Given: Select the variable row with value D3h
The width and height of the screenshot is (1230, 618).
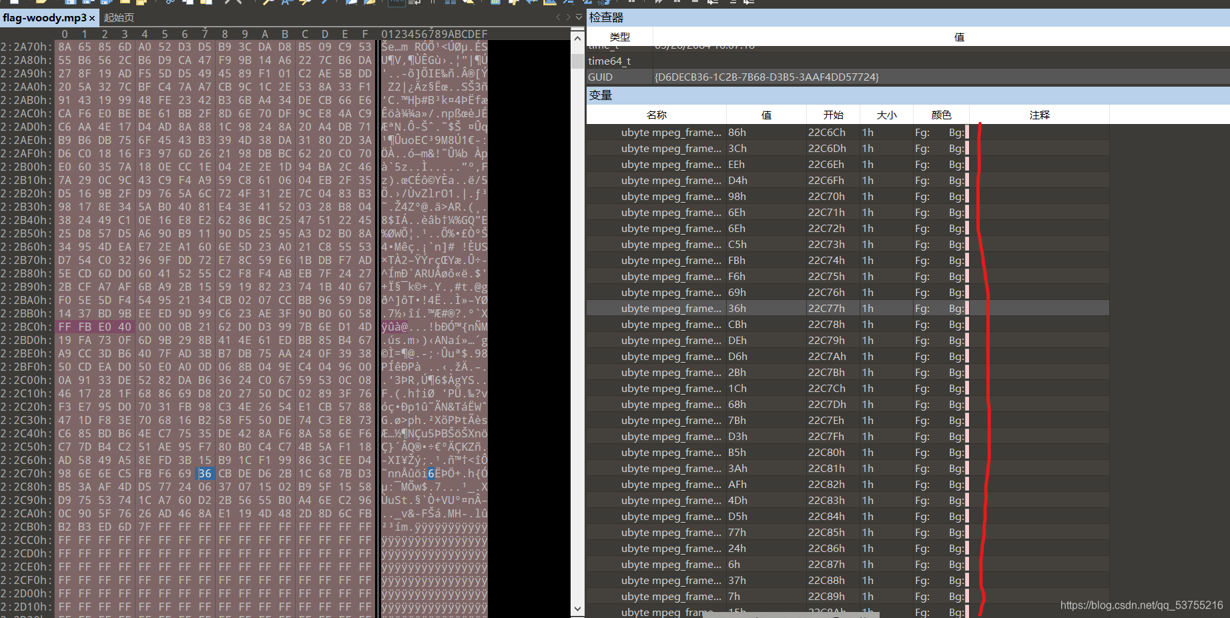Looking at the screenshot, I should [848, 437].
